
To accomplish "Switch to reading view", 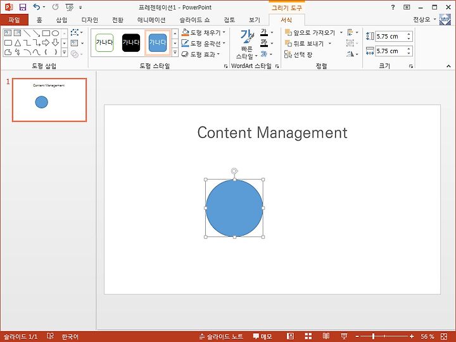I will [x=326, y=336].
